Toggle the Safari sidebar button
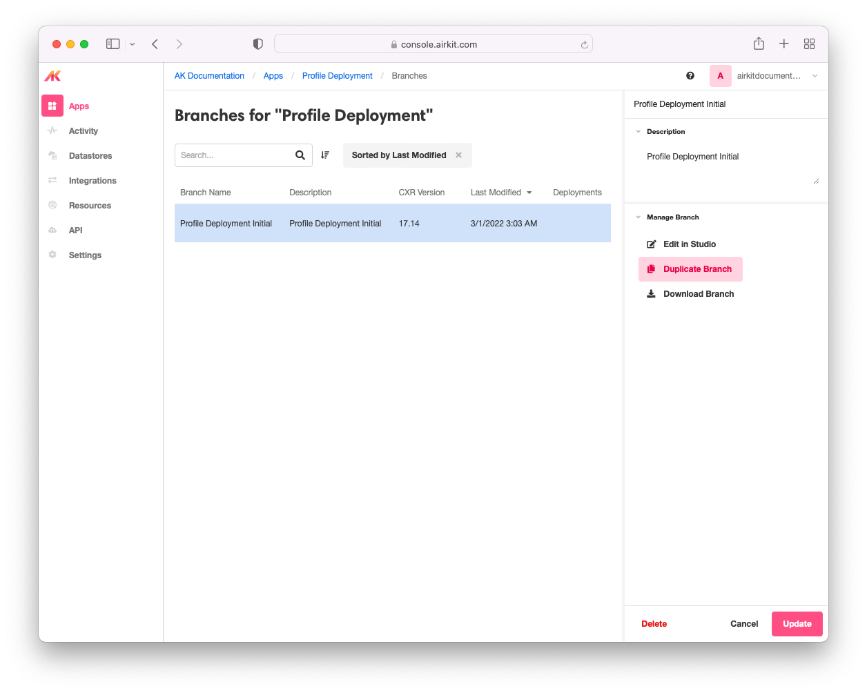This screenshot has height=693, width=867. [x=113, y=44]
